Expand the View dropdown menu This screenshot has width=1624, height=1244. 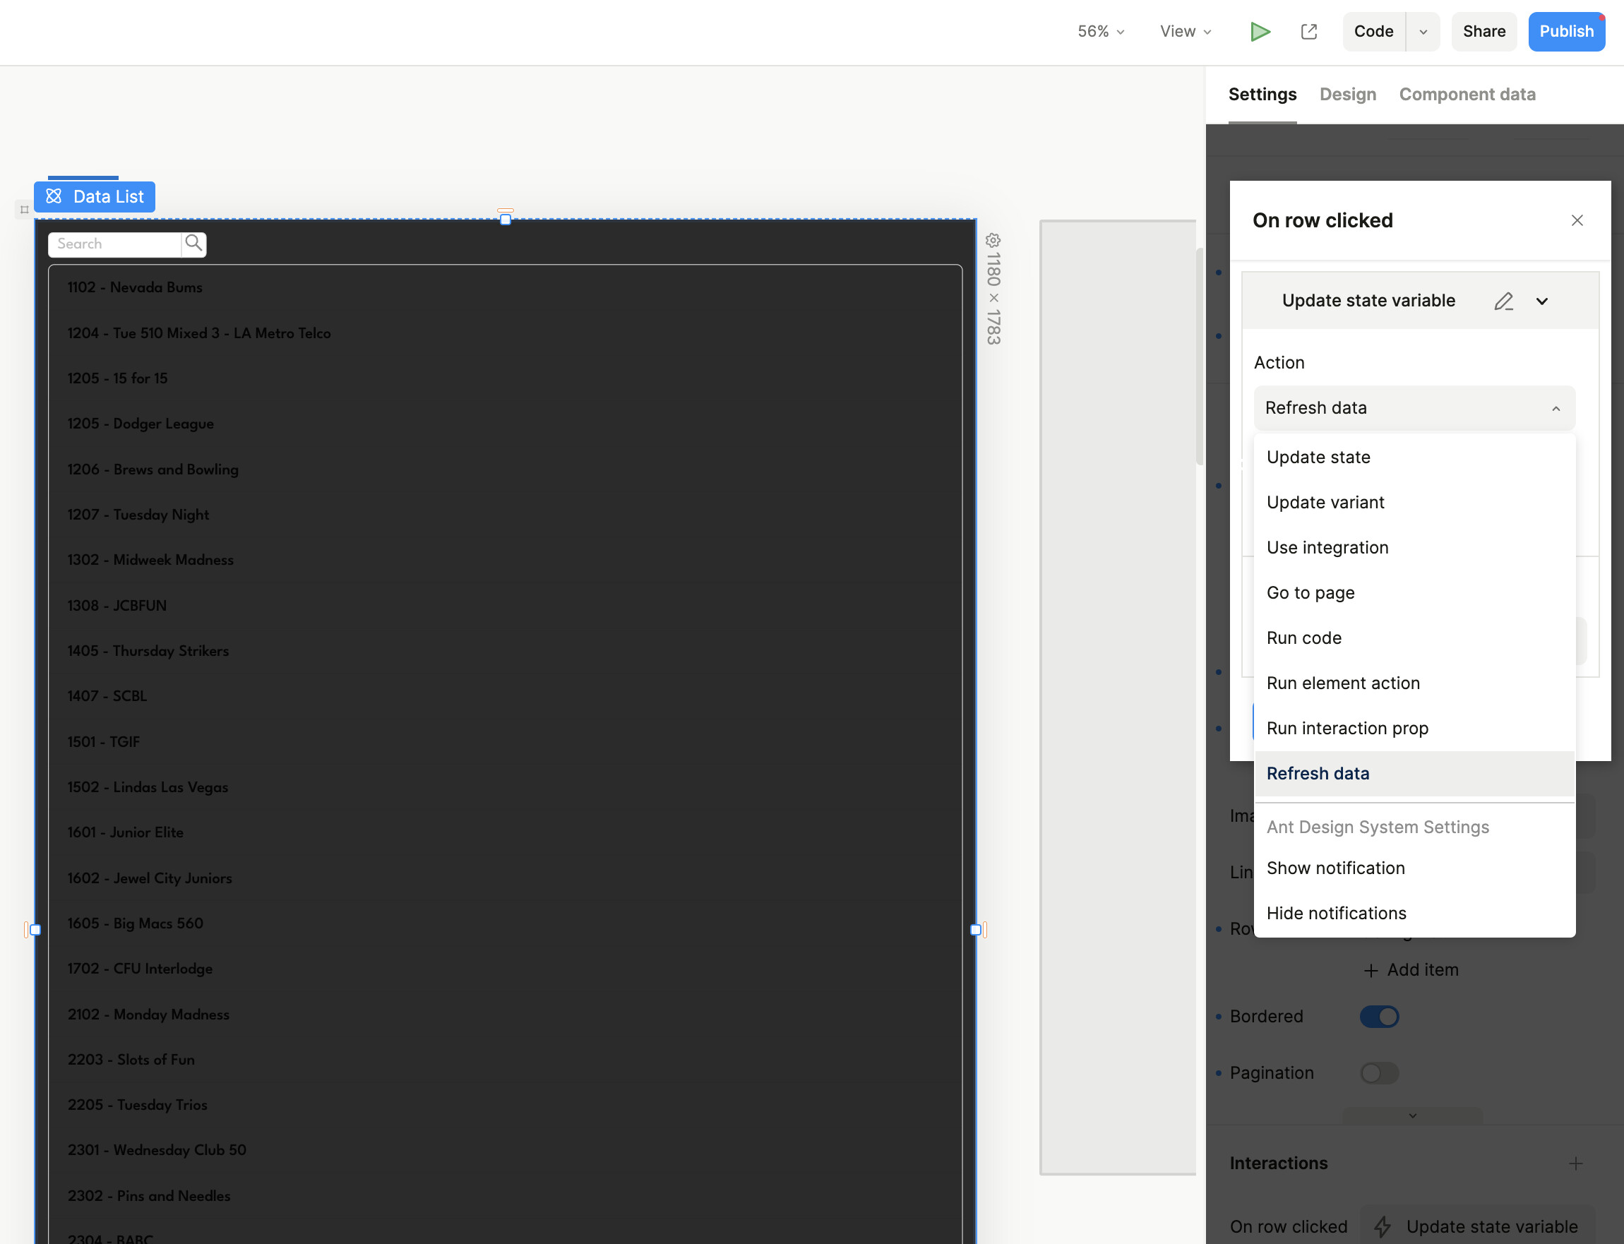point(1185,32)
